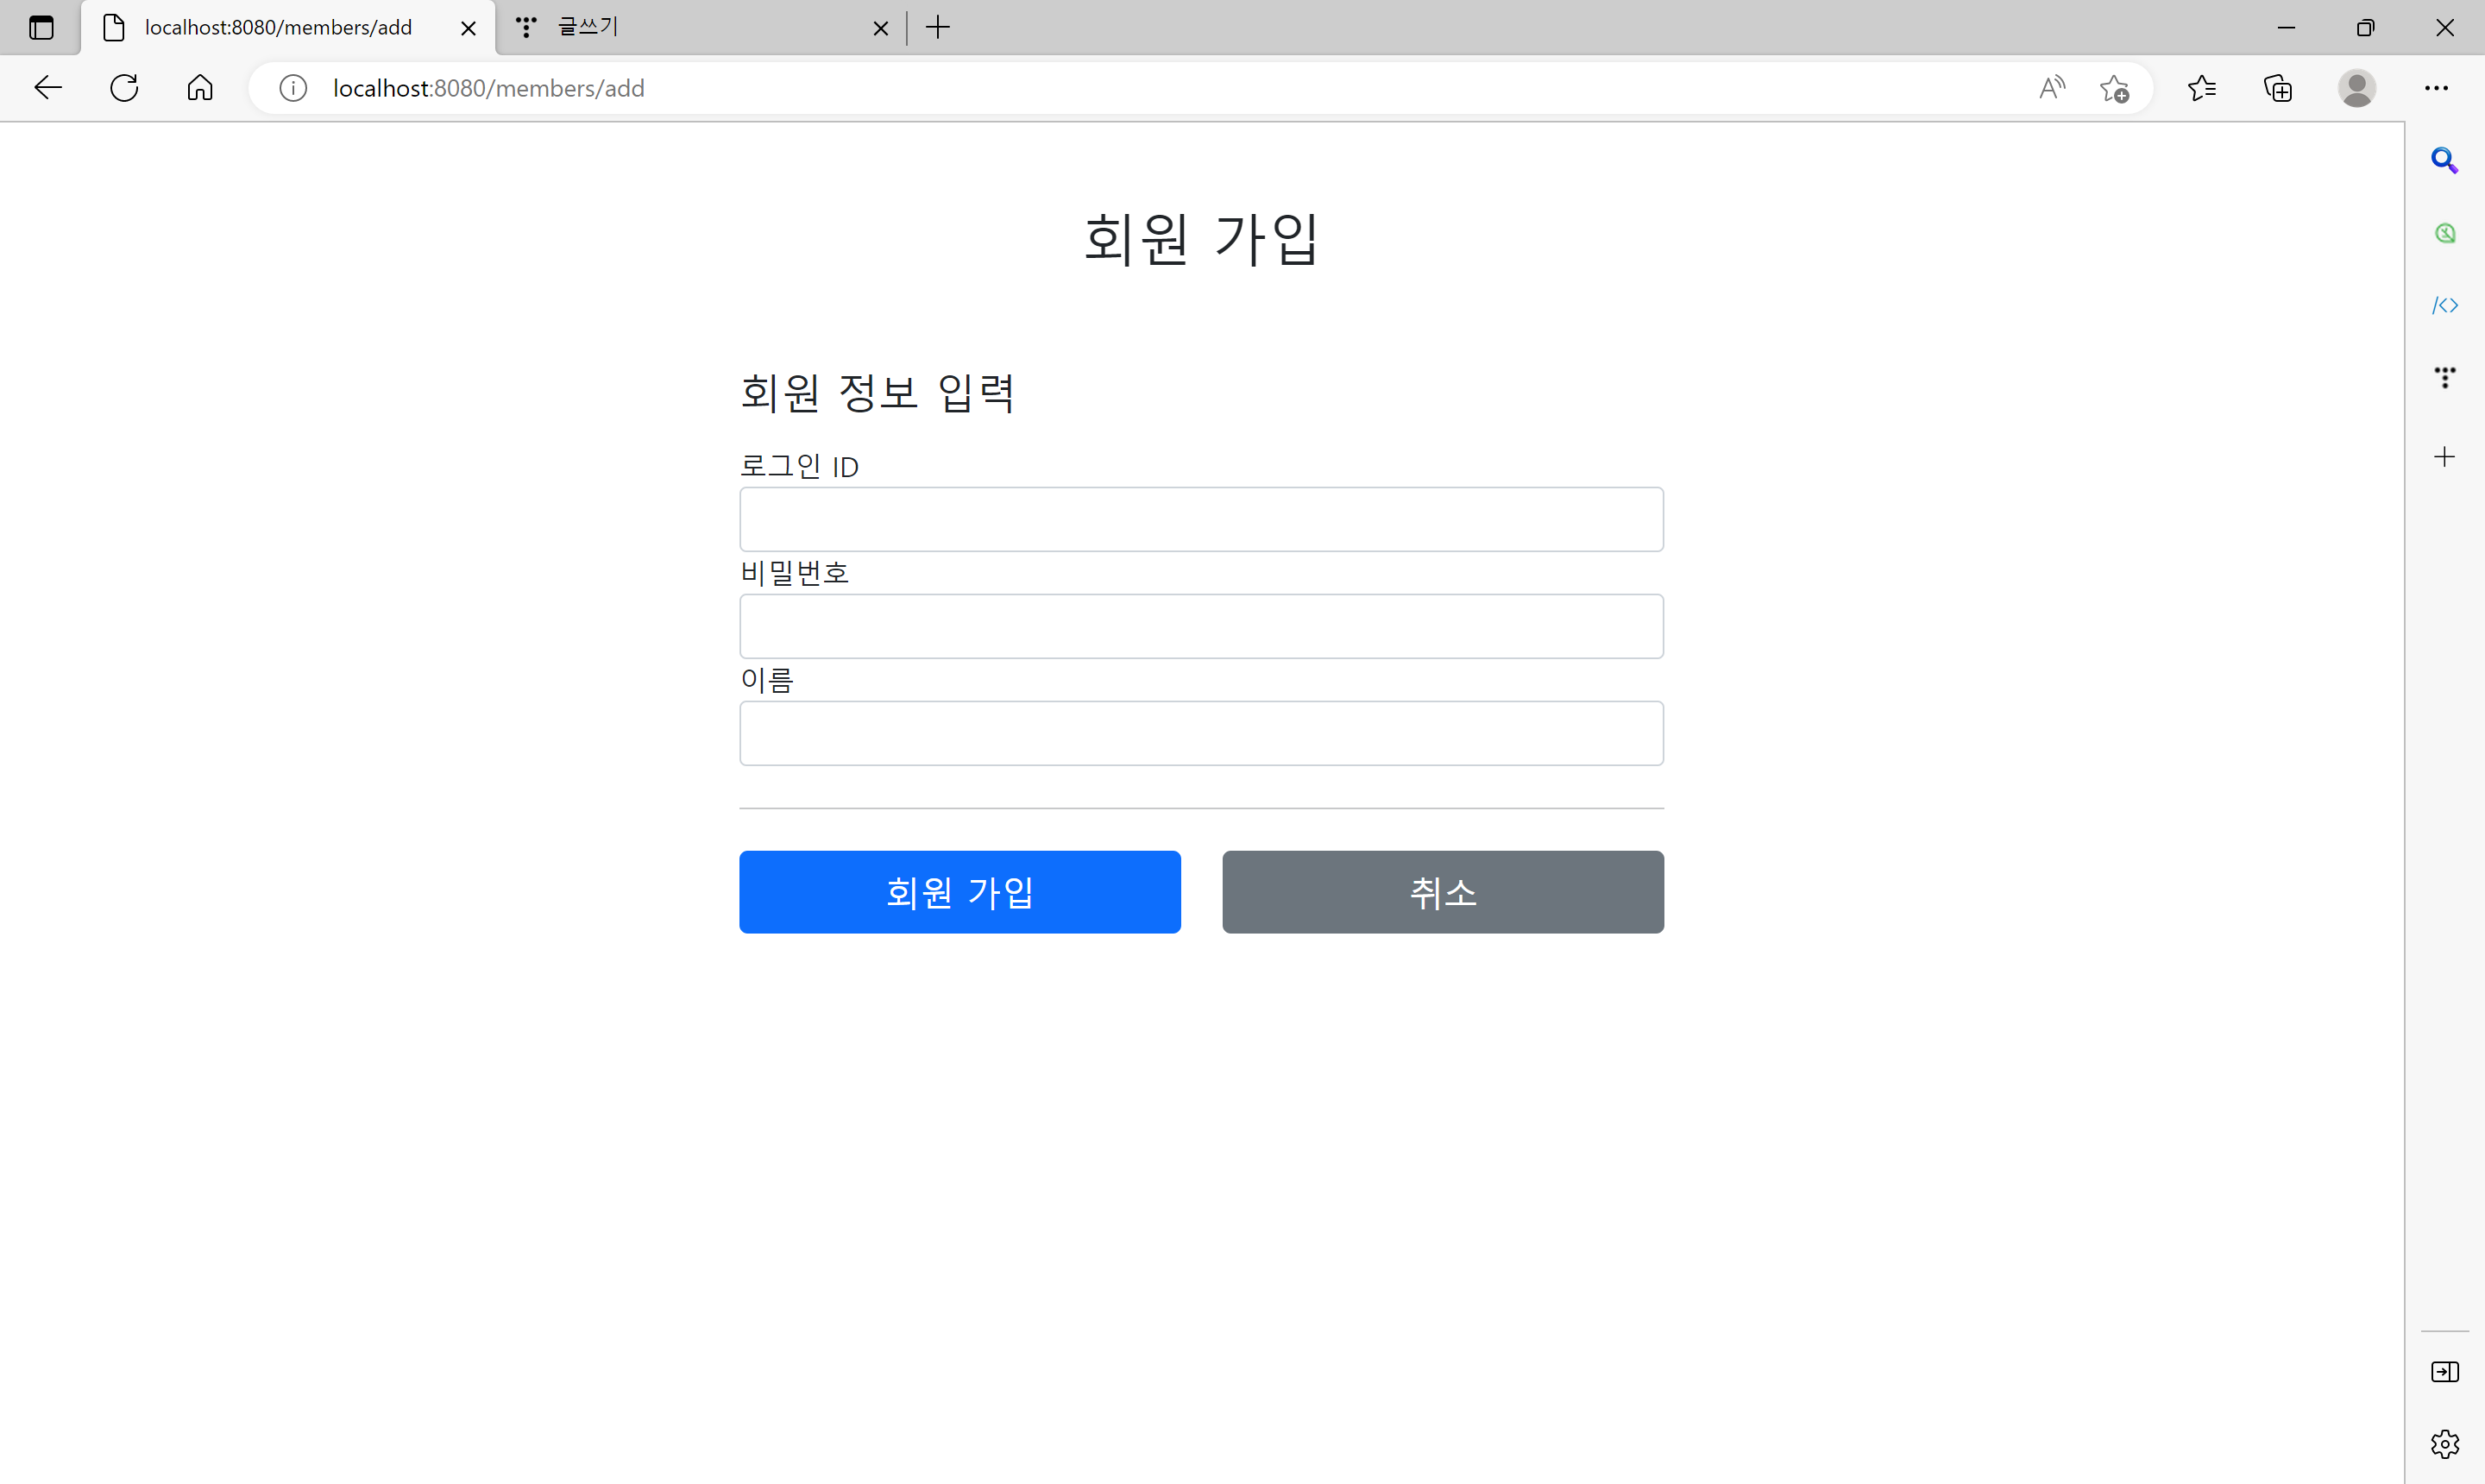This screenshot has width=2485, height=1484.
Task: Click the browser back arrow
Action: 47,88
